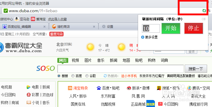
Task: Switch to the 猎豹商店 tab
Action: pos(74,26)
